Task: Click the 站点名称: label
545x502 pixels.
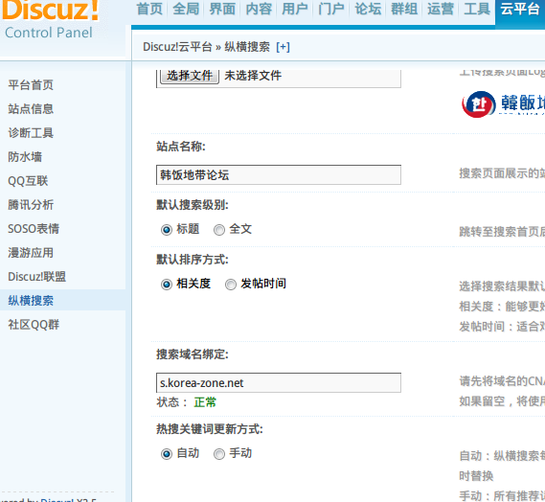Action: pyautogui.click(x=181, y=147)
